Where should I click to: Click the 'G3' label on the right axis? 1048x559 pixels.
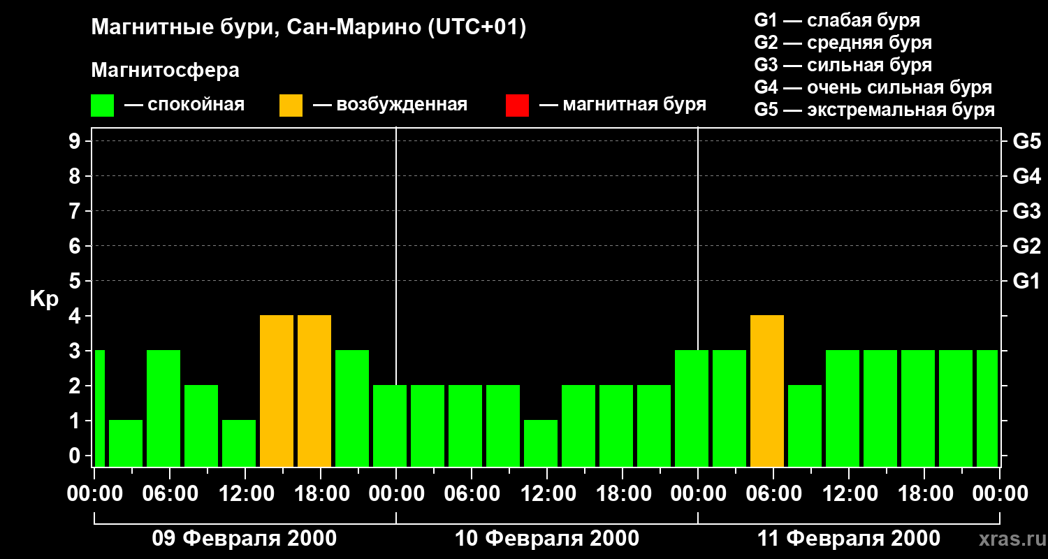coord(1026,211)
